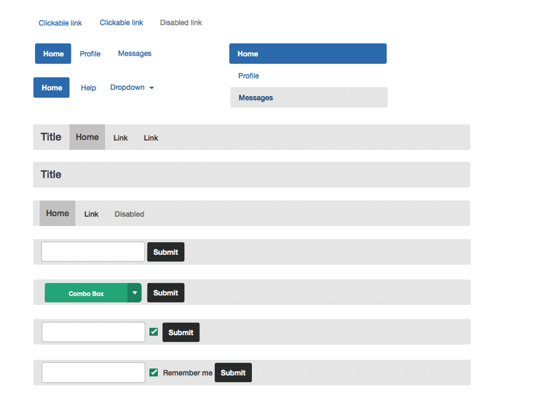Screen dimensions: 535x401
Task: Click Link next to Disabled item
Action: [x=91, y=214]
